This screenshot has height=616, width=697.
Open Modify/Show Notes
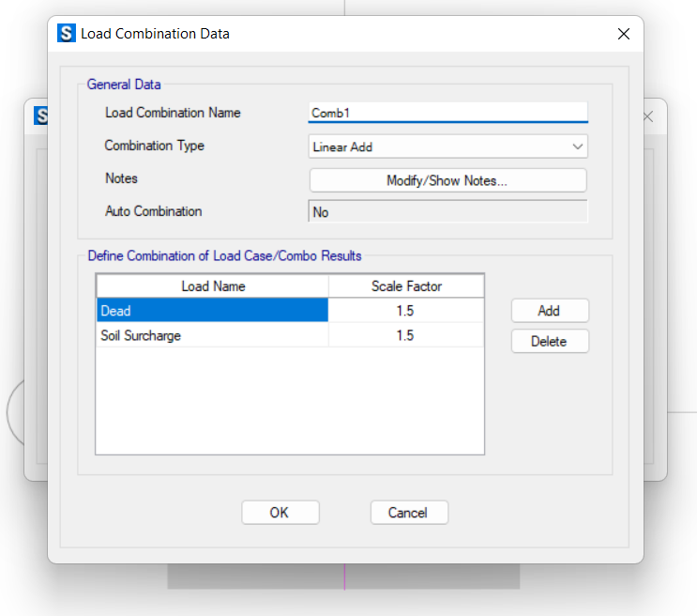(x=448, y=180)
